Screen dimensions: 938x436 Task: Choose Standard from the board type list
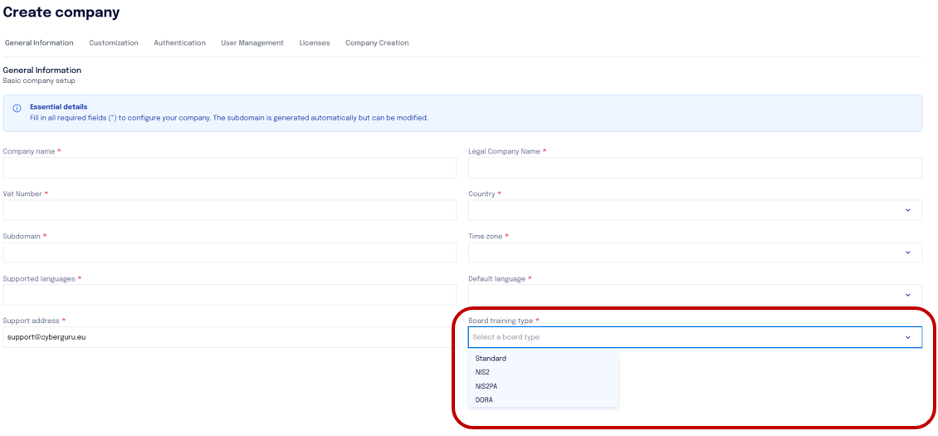pos(543,359)
